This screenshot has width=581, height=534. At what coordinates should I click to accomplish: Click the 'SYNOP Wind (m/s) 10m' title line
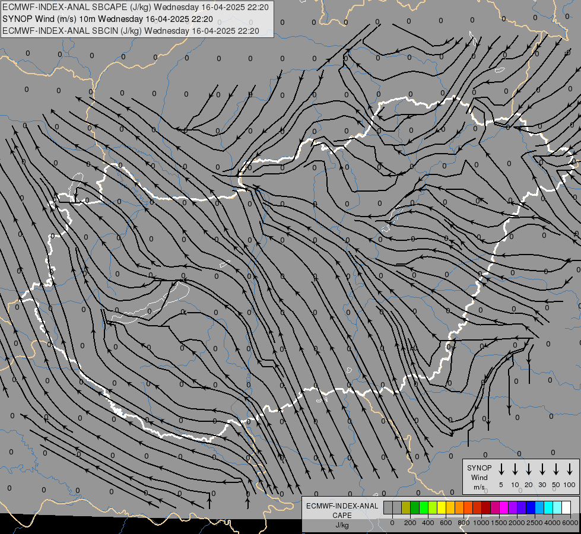click(107, 19)
